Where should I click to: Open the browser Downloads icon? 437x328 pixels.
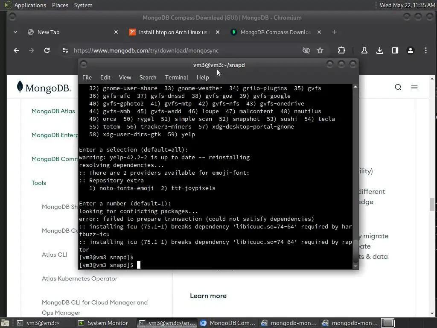click(379, 50)
